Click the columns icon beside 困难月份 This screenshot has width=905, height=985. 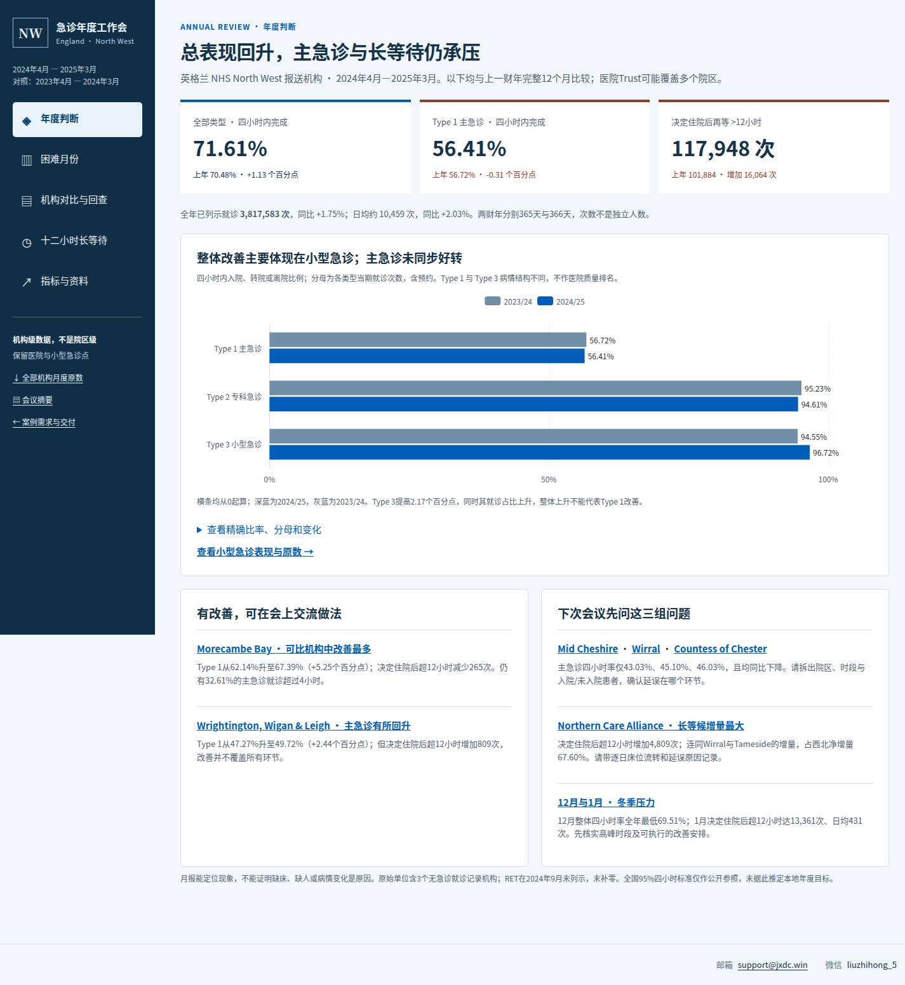click(x=27, y=161)
